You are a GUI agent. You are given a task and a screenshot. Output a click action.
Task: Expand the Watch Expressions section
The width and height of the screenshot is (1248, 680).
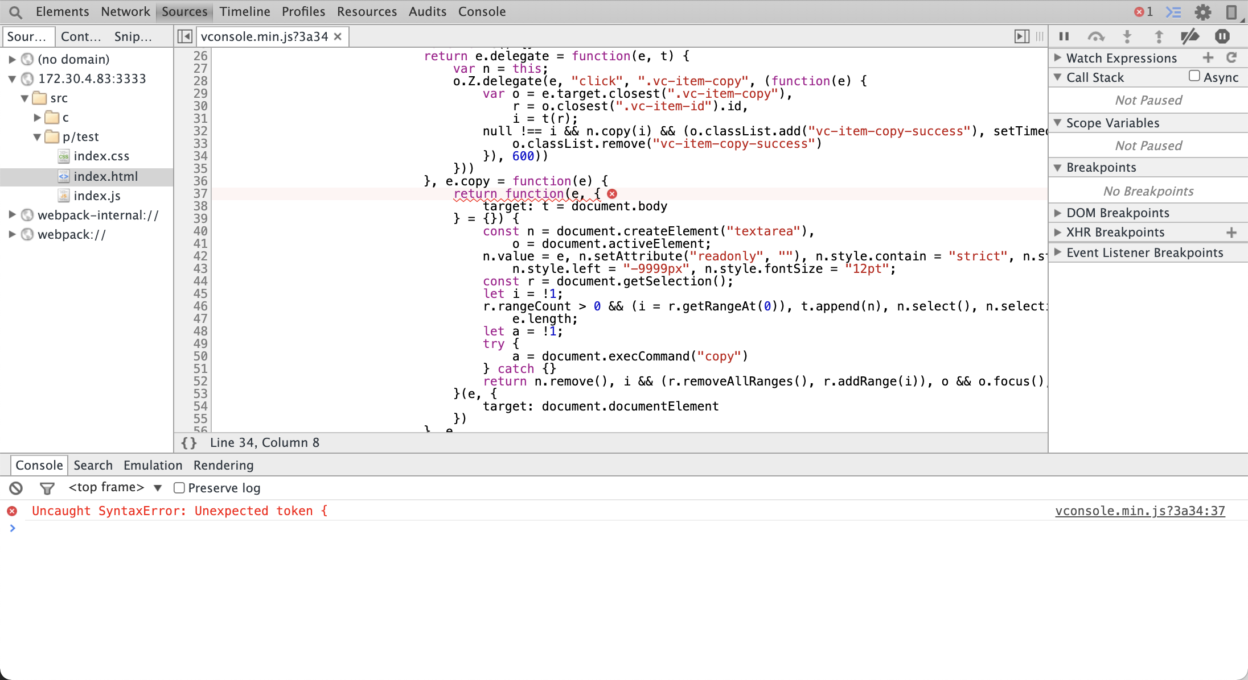click(x=1057, y=57)
